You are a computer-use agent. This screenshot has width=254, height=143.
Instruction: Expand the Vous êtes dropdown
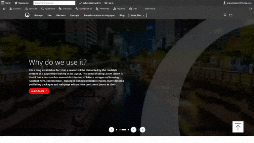tap(138, 15)
